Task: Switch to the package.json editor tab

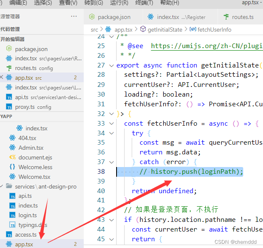Action: [x=113, y=17]
